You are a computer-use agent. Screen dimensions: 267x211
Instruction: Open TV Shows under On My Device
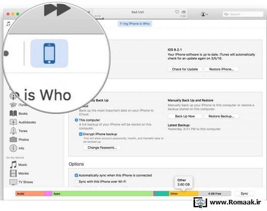[21, 182]
